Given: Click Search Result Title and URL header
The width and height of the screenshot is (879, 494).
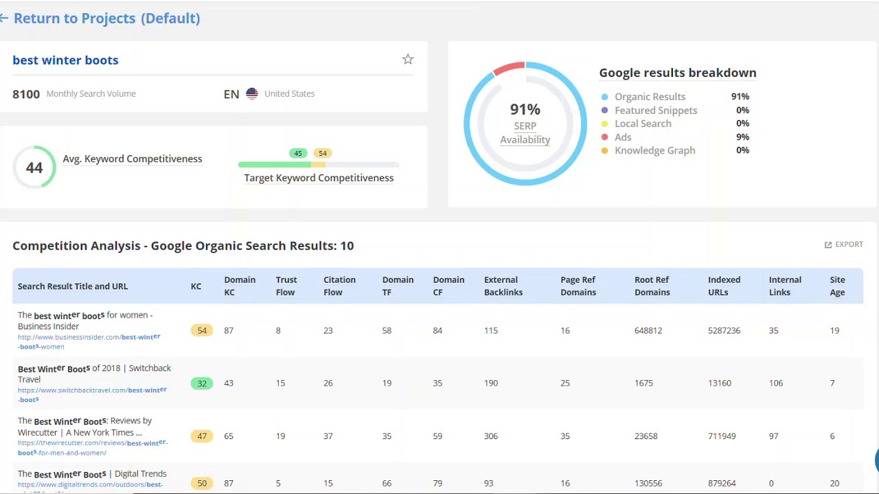Looking at the screenshot, I should click(73, 286).
